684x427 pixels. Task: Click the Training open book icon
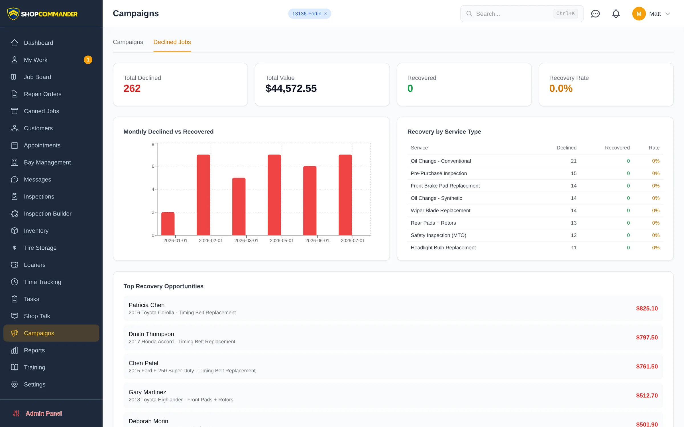click(15, 367)
